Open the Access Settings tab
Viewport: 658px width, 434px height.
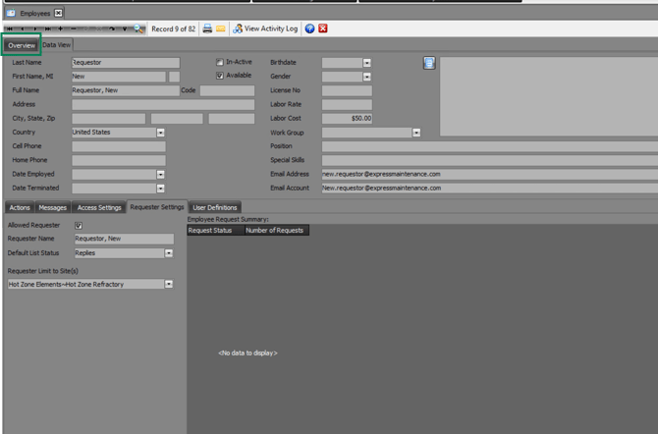[99, 208]
